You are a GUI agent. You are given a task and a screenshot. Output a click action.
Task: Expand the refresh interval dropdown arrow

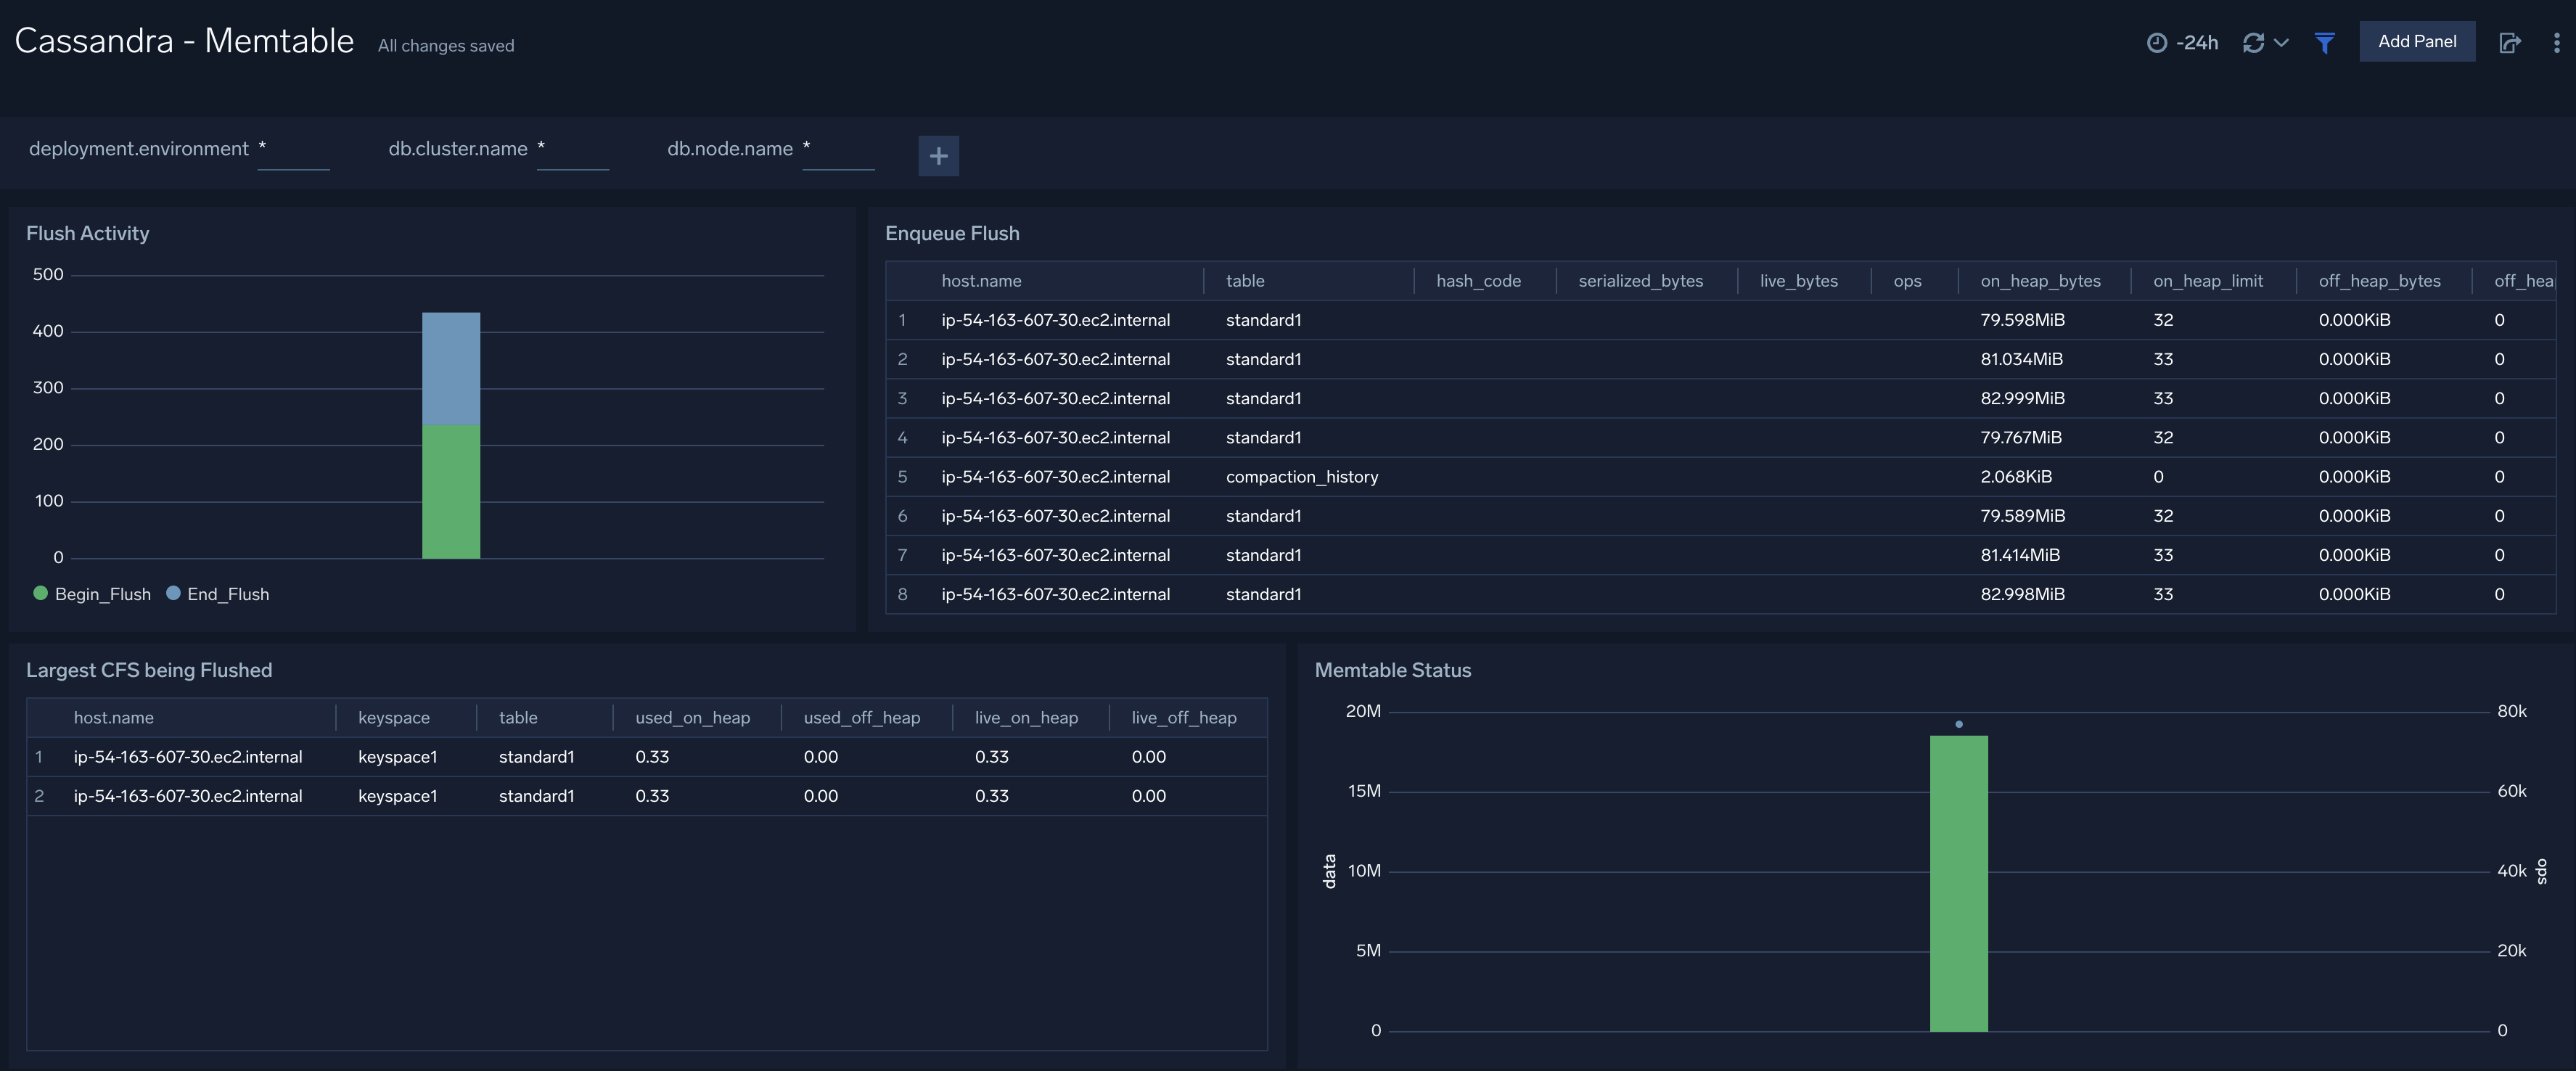coord(2281,42)
